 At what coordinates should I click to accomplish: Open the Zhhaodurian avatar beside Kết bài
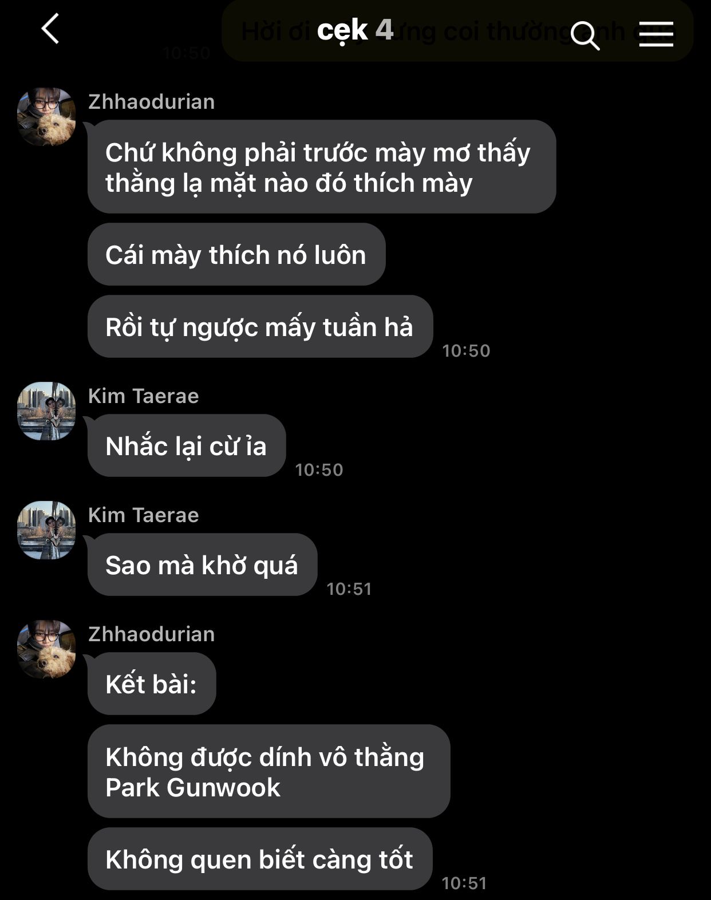point(46,649)
